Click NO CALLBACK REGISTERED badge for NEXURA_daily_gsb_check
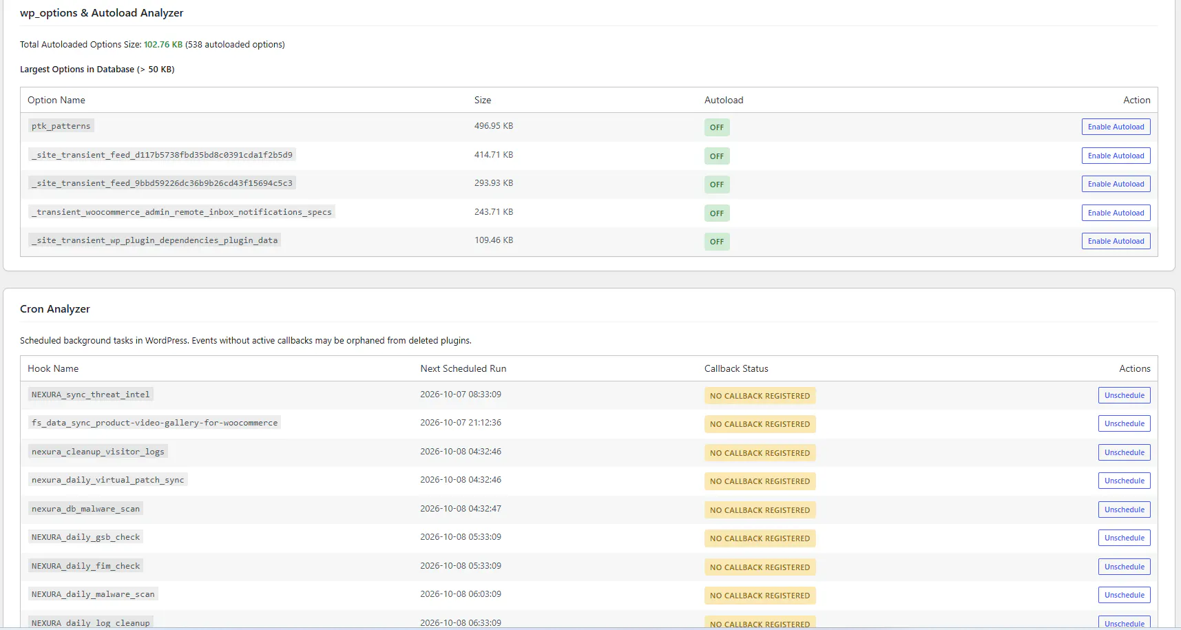The image size is (1181, 630). click(x=760, y=538)
